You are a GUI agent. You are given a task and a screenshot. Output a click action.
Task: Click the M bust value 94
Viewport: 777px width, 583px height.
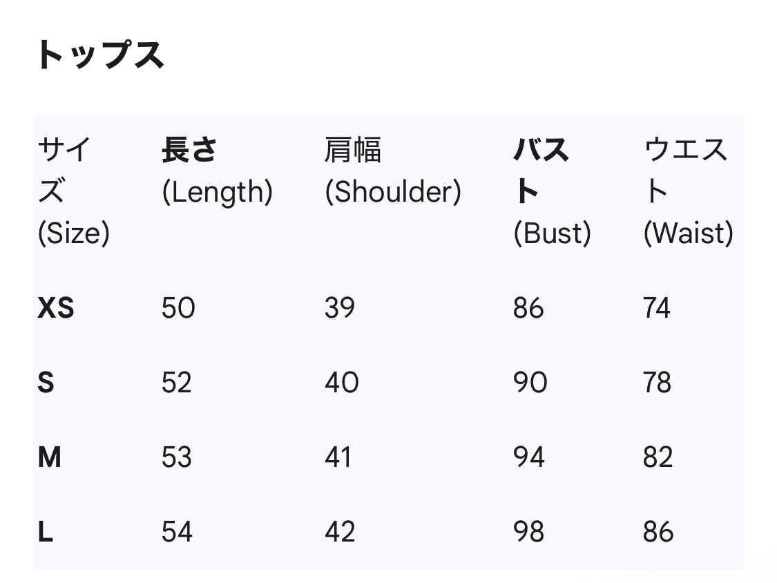click(x=528, y=457)
